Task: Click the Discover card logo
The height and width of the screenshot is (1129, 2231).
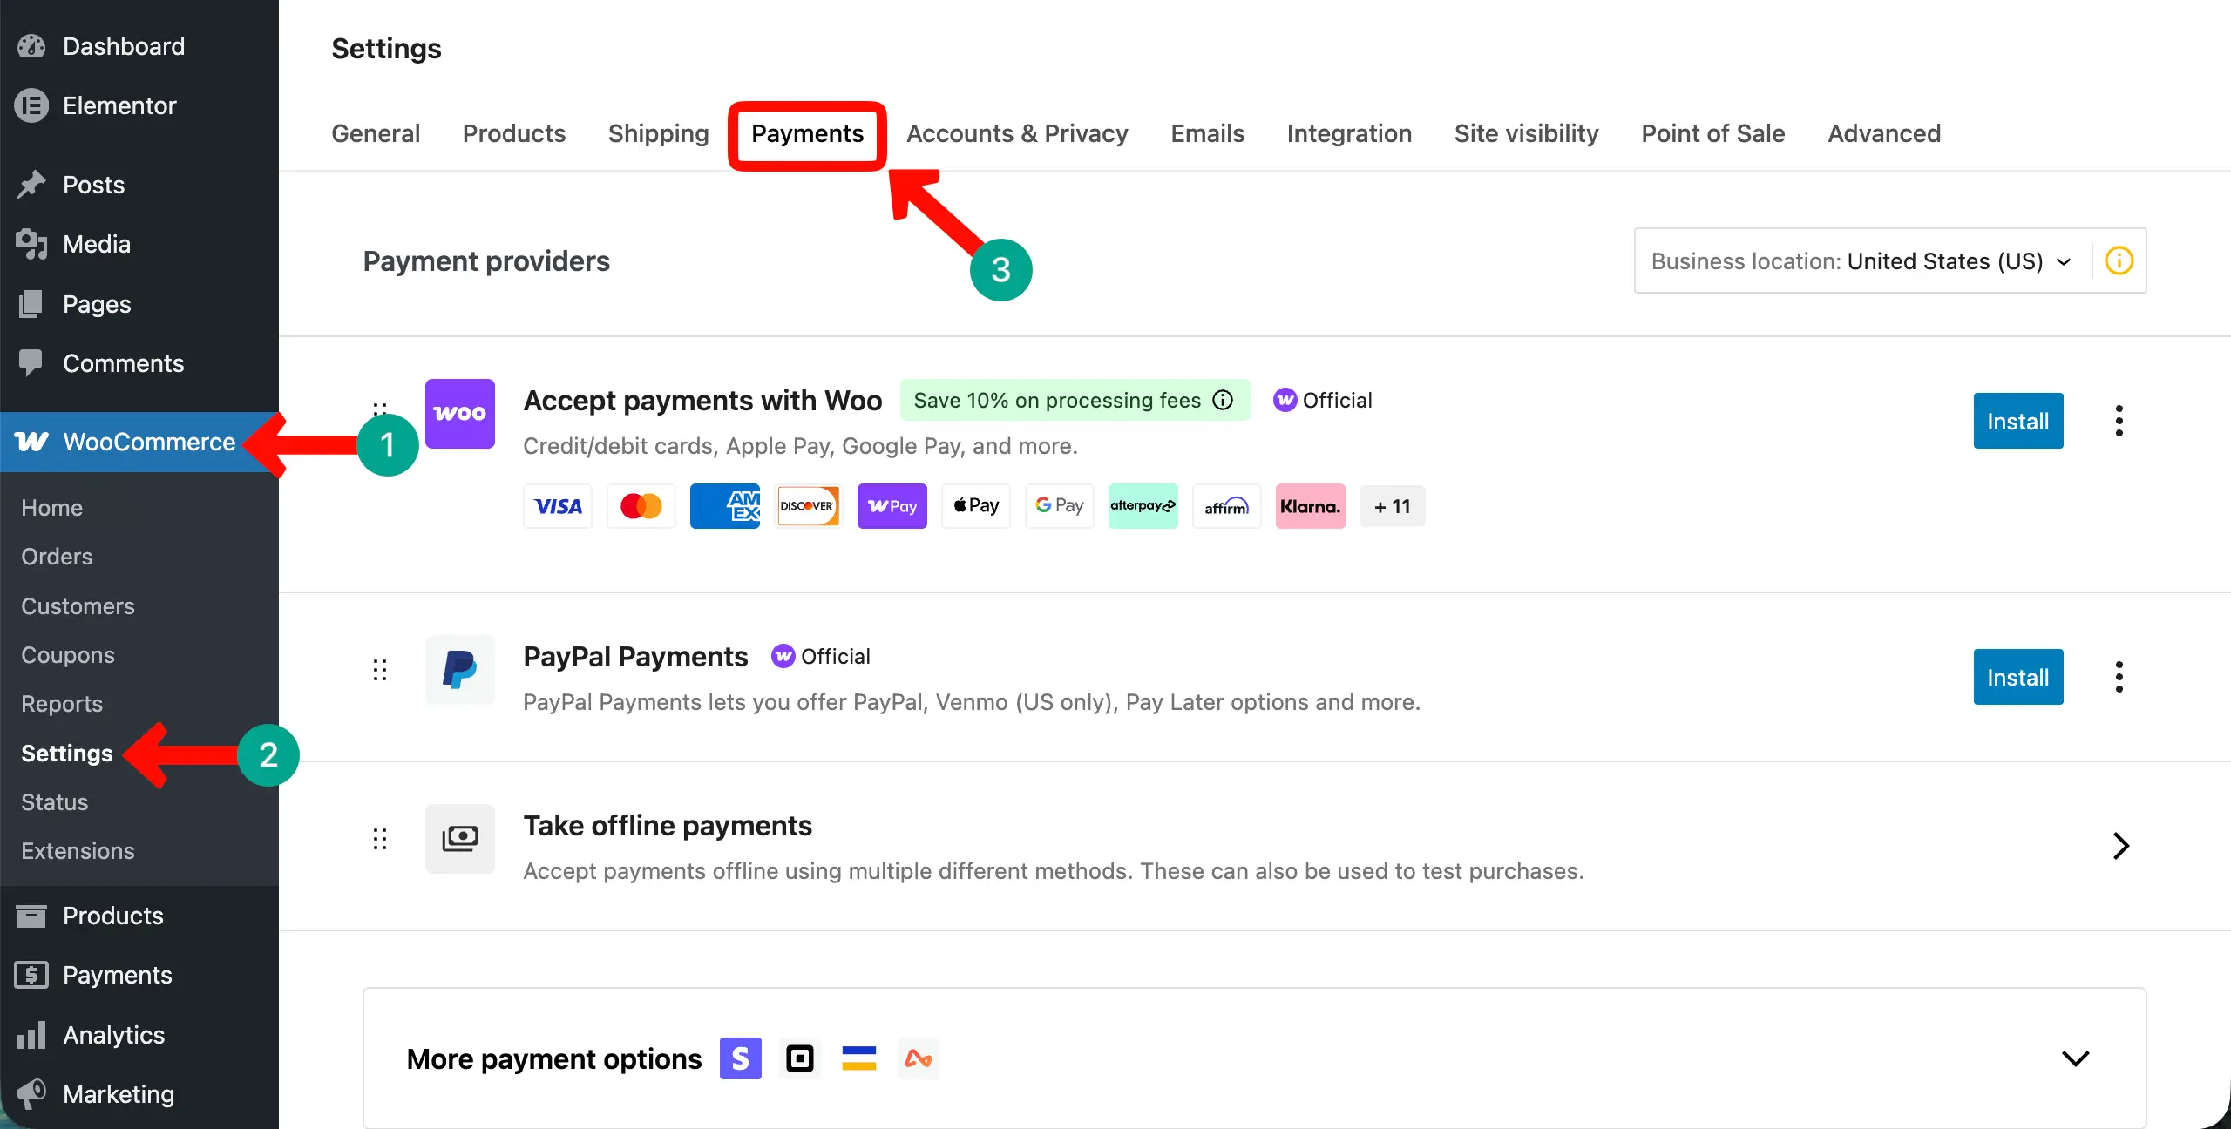Action: pos(809,506)
